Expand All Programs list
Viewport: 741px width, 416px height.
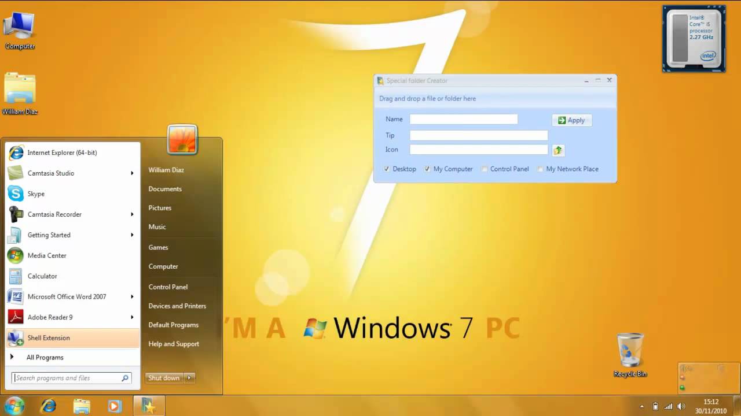(x=73, y=358)
